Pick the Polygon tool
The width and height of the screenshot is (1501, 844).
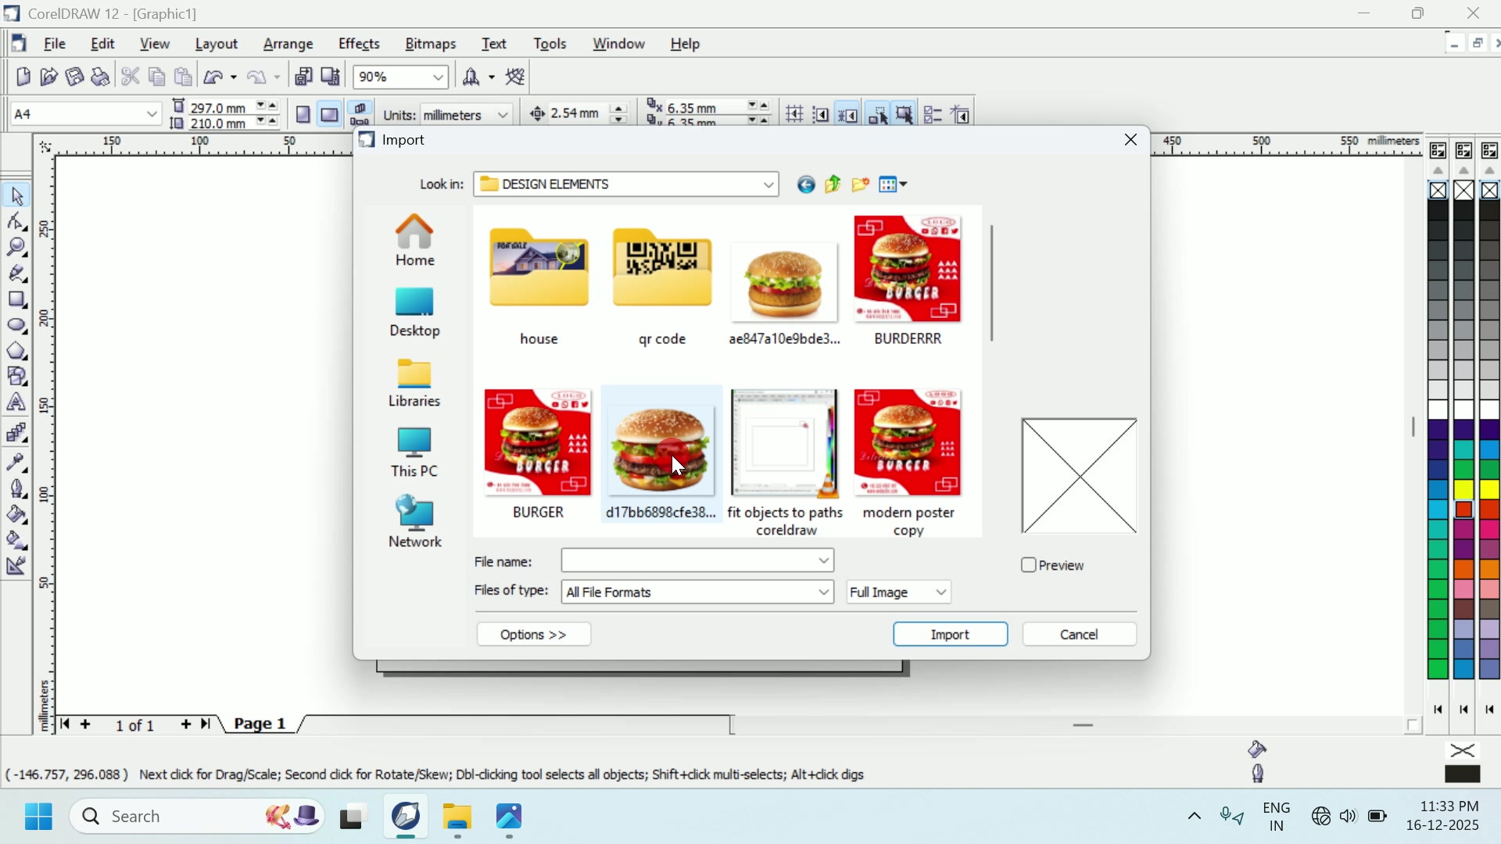tap(17, 352)
